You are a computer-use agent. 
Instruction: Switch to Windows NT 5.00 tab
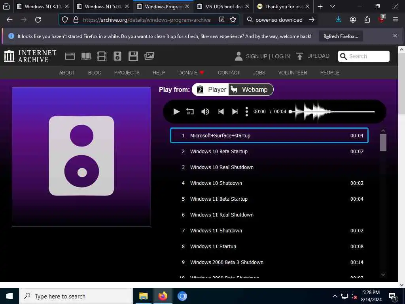coord(103,6)
